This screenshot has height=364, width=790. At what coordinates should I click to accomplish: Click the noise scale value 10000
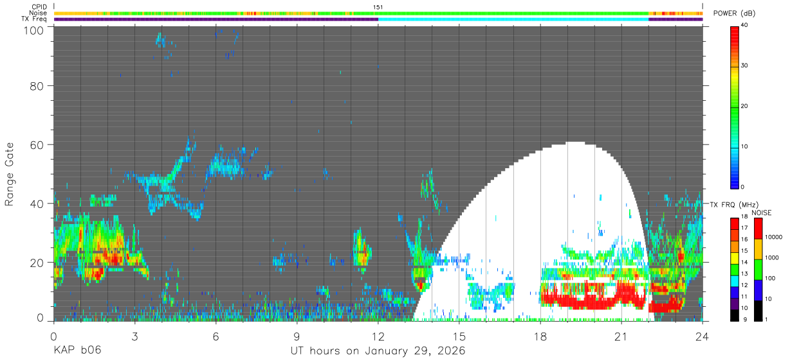(x=773, y=237)
